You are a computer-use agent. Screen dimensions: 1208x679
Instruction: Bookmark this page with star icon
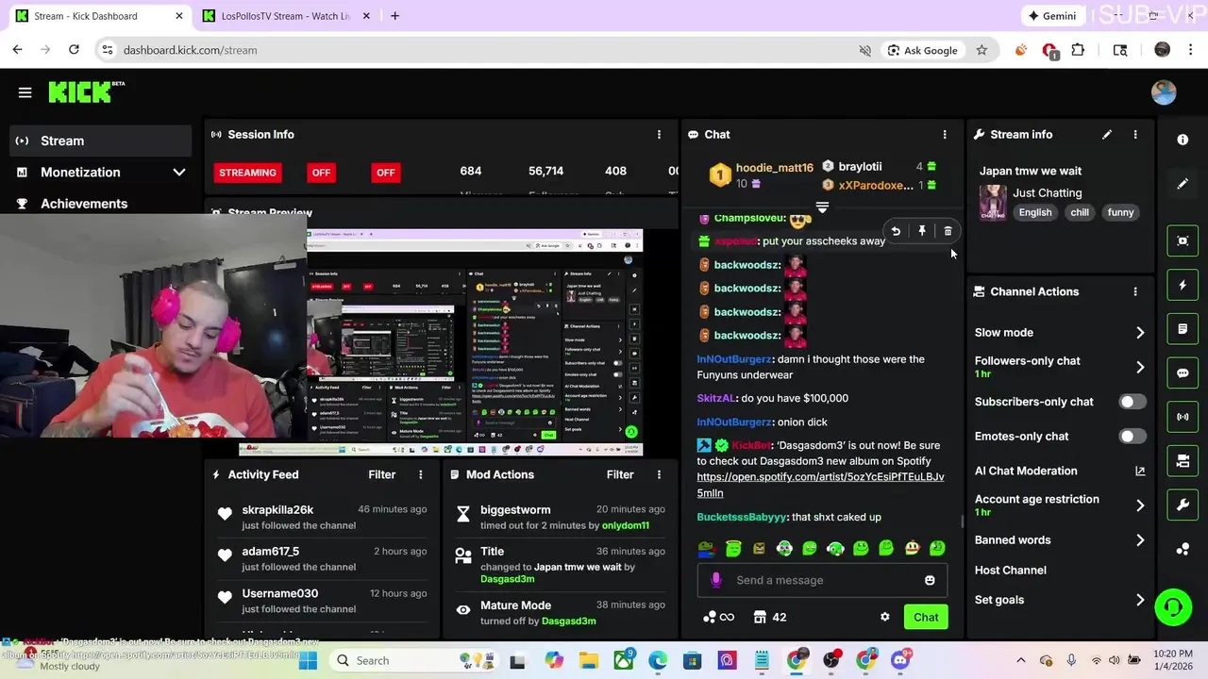point(981,50)
